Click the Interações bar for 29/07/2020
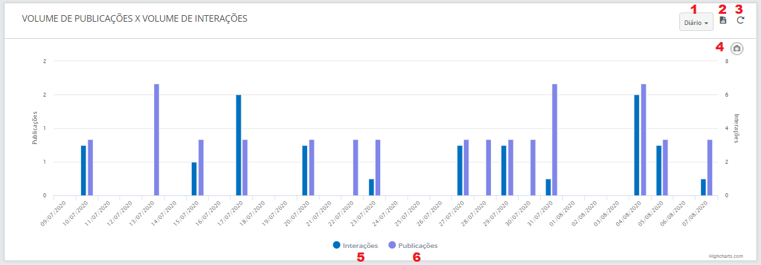 coord(504,170)
